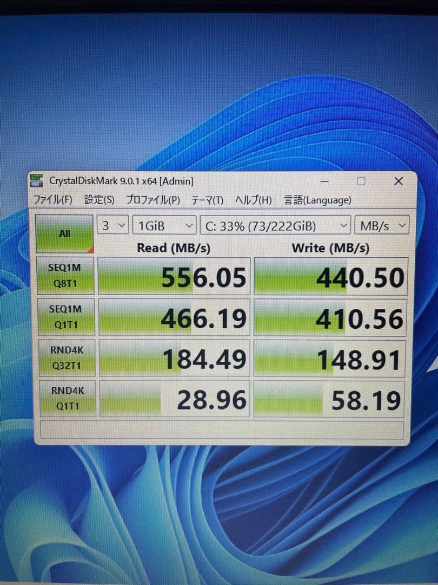Close the CrystalDiskMark window
This screenshot has height=585, width=438.
click(x=398, y=181)
